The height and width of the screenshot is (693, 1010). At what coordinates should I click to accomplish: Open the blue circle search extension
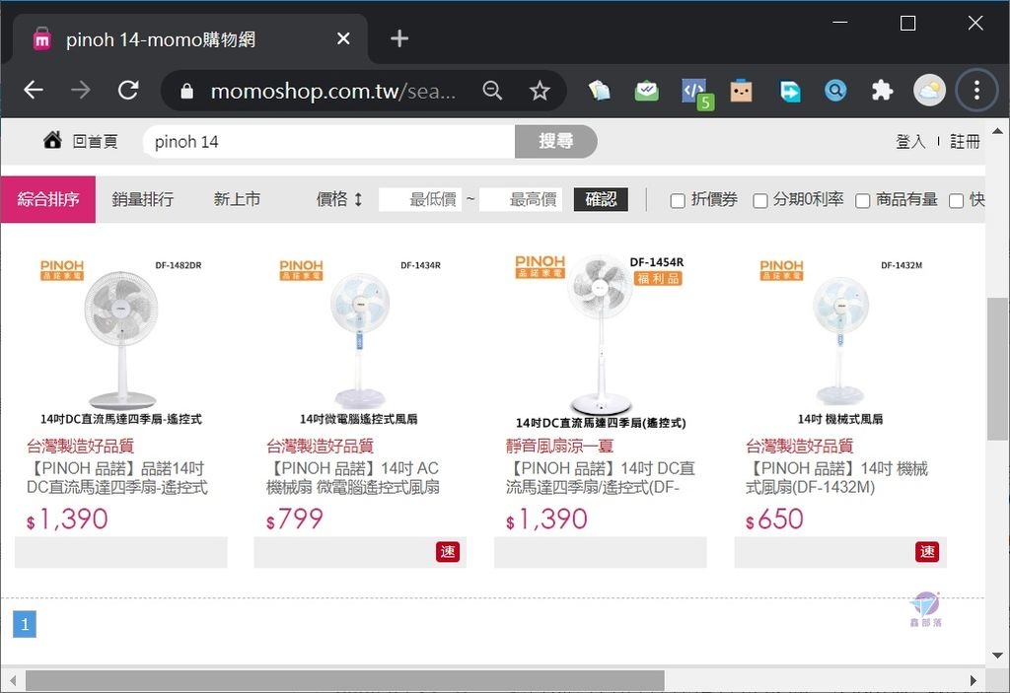click(x=835, y=90)
